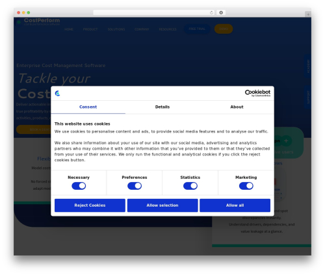The image size is (325, 275).
Task: Select the Consent tab
Action: pyautogui.click(x=88, y=107)
